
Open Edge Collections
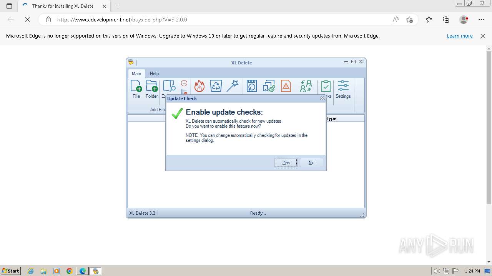[446, 20]
